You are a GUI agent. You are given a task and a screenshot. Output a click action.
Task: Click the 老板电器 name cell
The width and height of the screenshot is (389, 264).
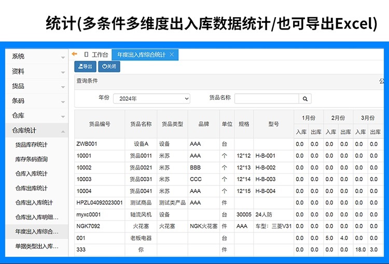[141, 238]
